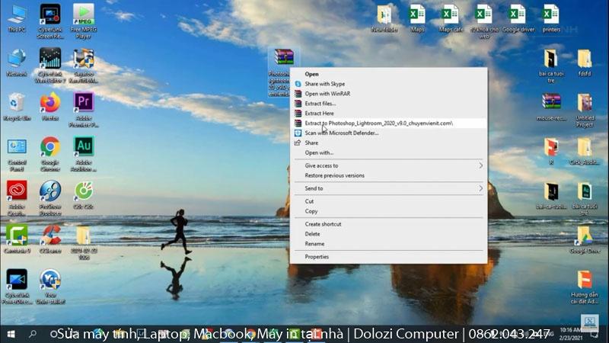Select the Adobe Creative Cloud icon
Viewport: 609px width, 343px height.
pyautogui.click(x=16, y=191)
